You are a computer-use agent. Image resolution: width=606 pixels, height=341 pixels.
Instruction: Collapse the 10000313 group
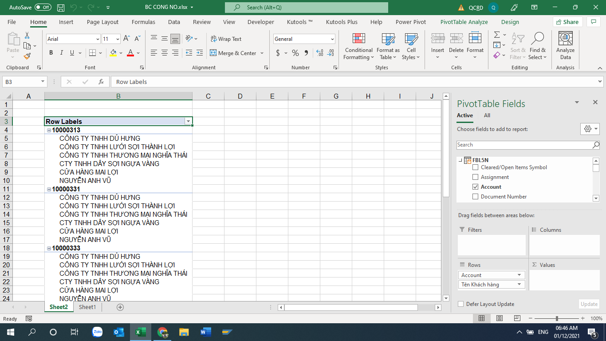[x=49, y=130]
